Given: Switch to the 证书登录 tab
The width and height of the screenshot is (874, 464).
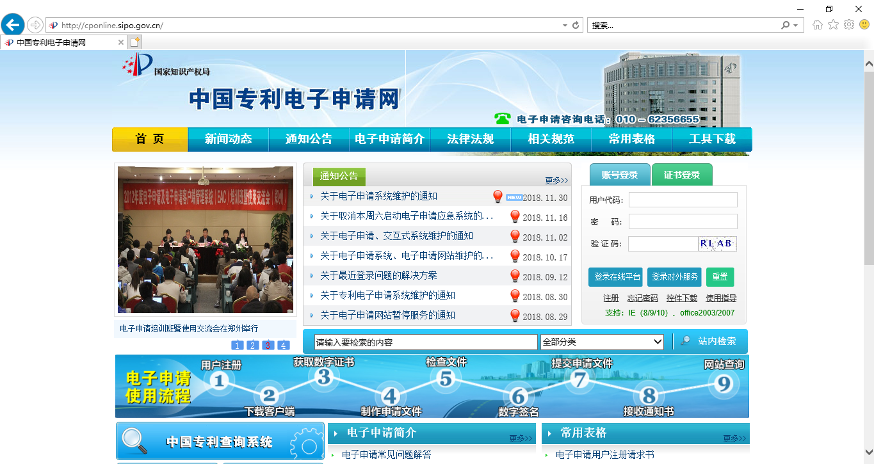Looking at the screenshot, I should pyautogui.click(x=682, y=175).
